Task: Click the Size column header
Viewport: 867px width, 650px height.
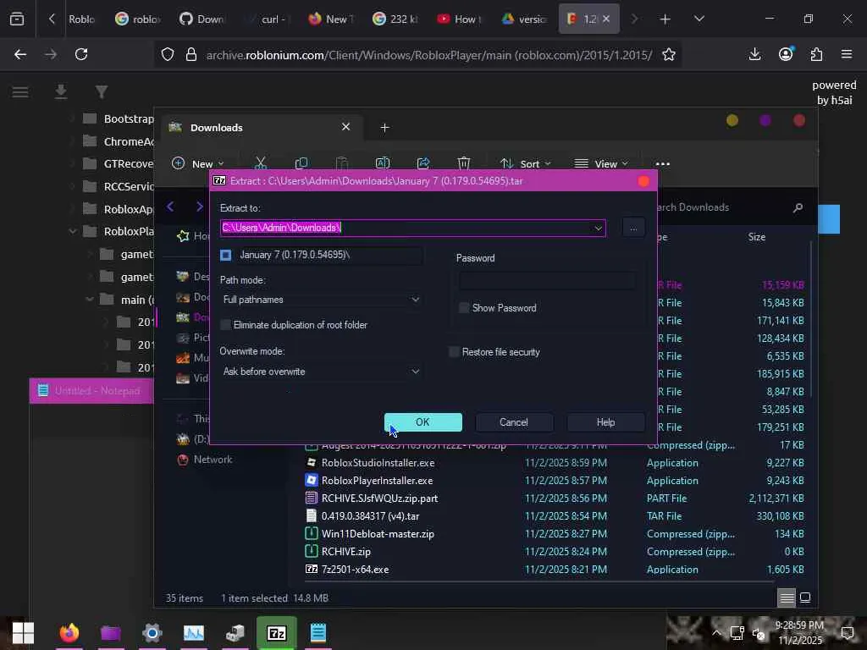Action: [756, 237]
